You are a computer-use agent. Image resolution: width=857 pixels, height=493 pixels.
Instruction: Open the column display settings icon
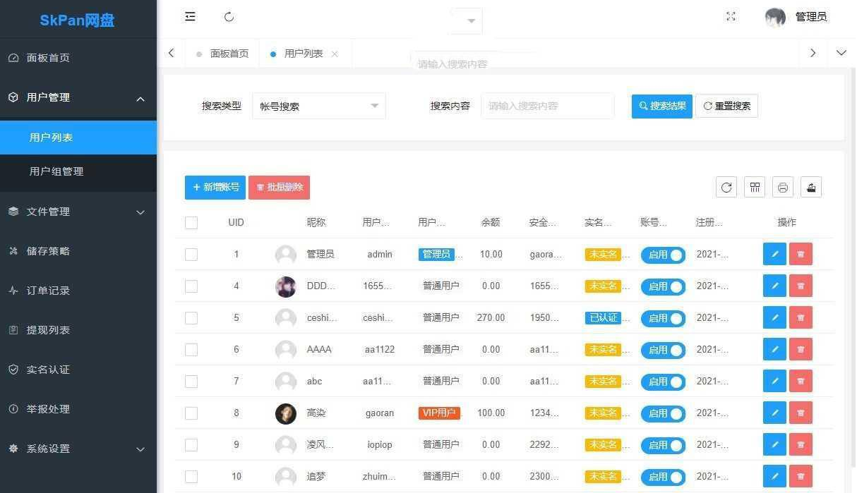pyautogui.click(x=755, y=187)
